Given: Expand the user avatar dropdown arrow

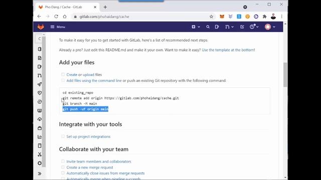Looking at the screenshot, I should click(x=274, y=27).
